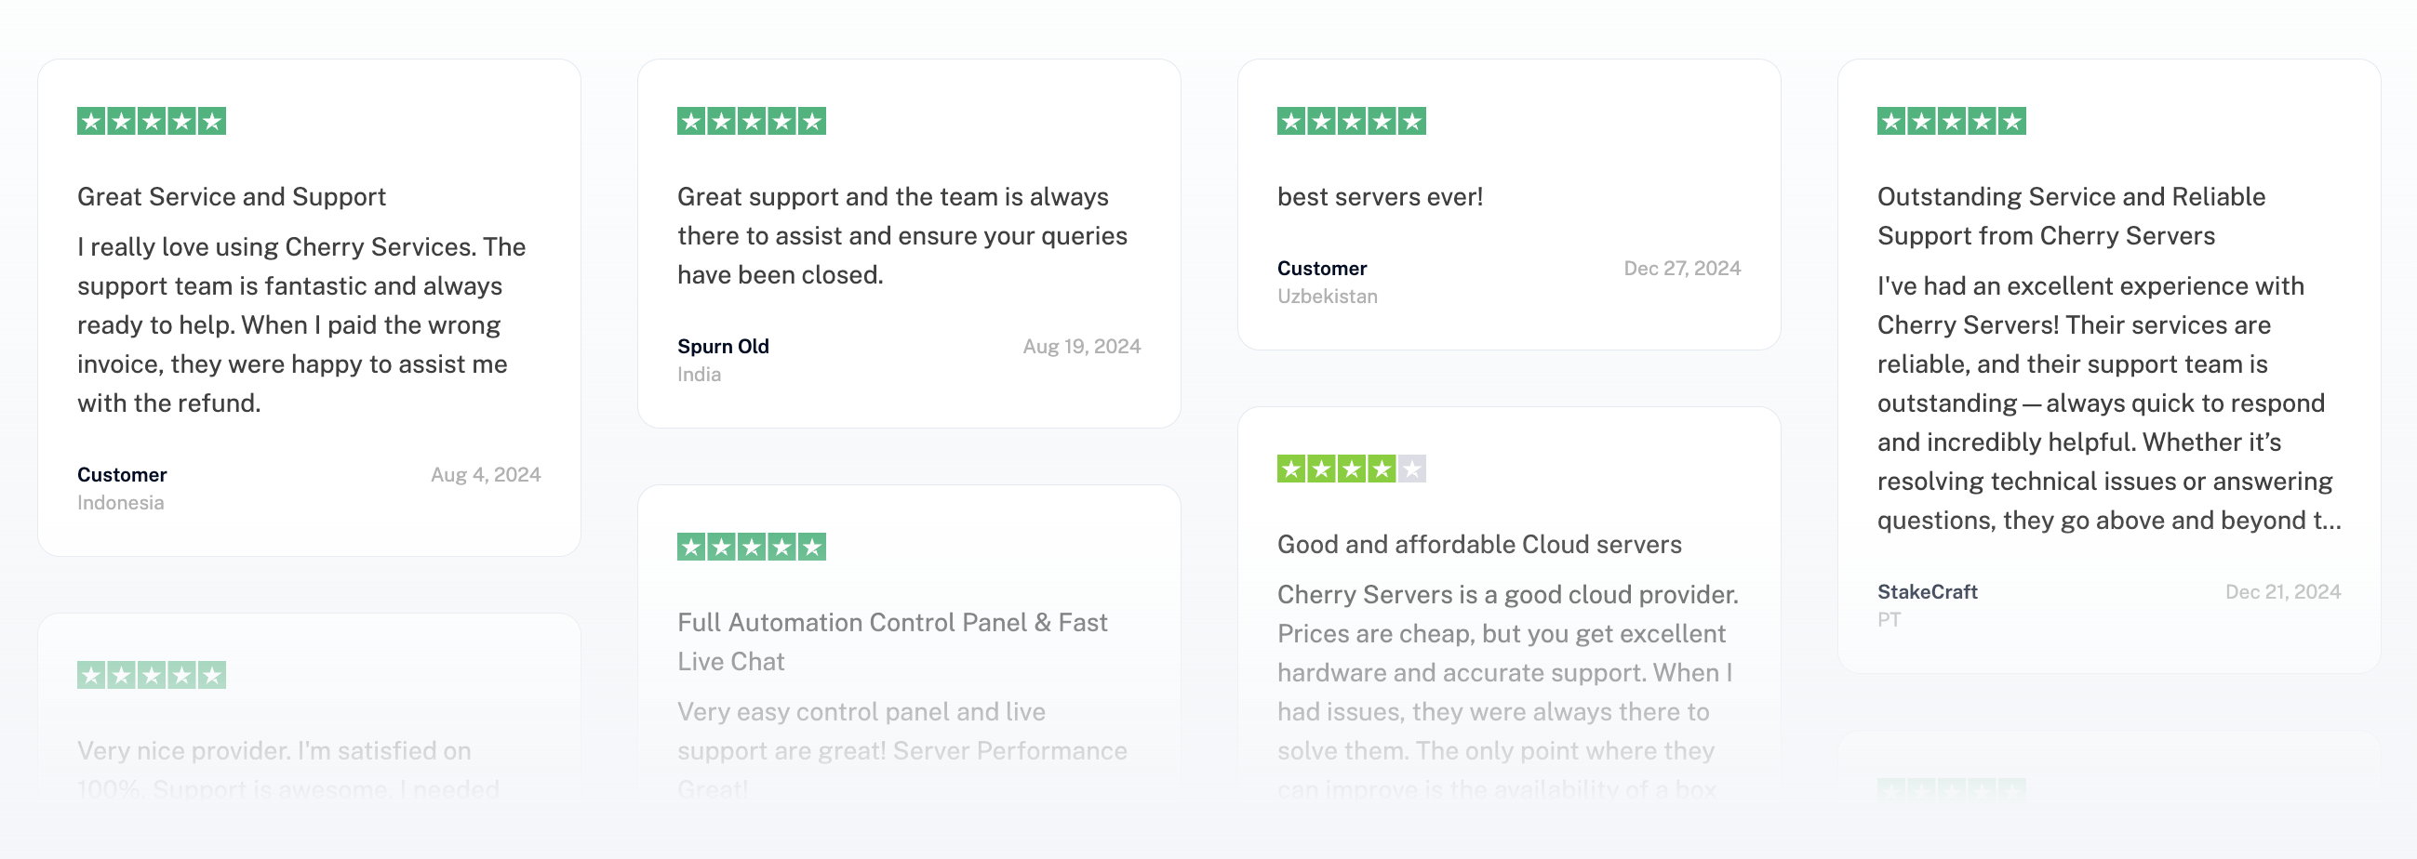Select the "Good and affordable Cloud servers" title
This screenshot has width=2417, height=859.
(1478, 544)
